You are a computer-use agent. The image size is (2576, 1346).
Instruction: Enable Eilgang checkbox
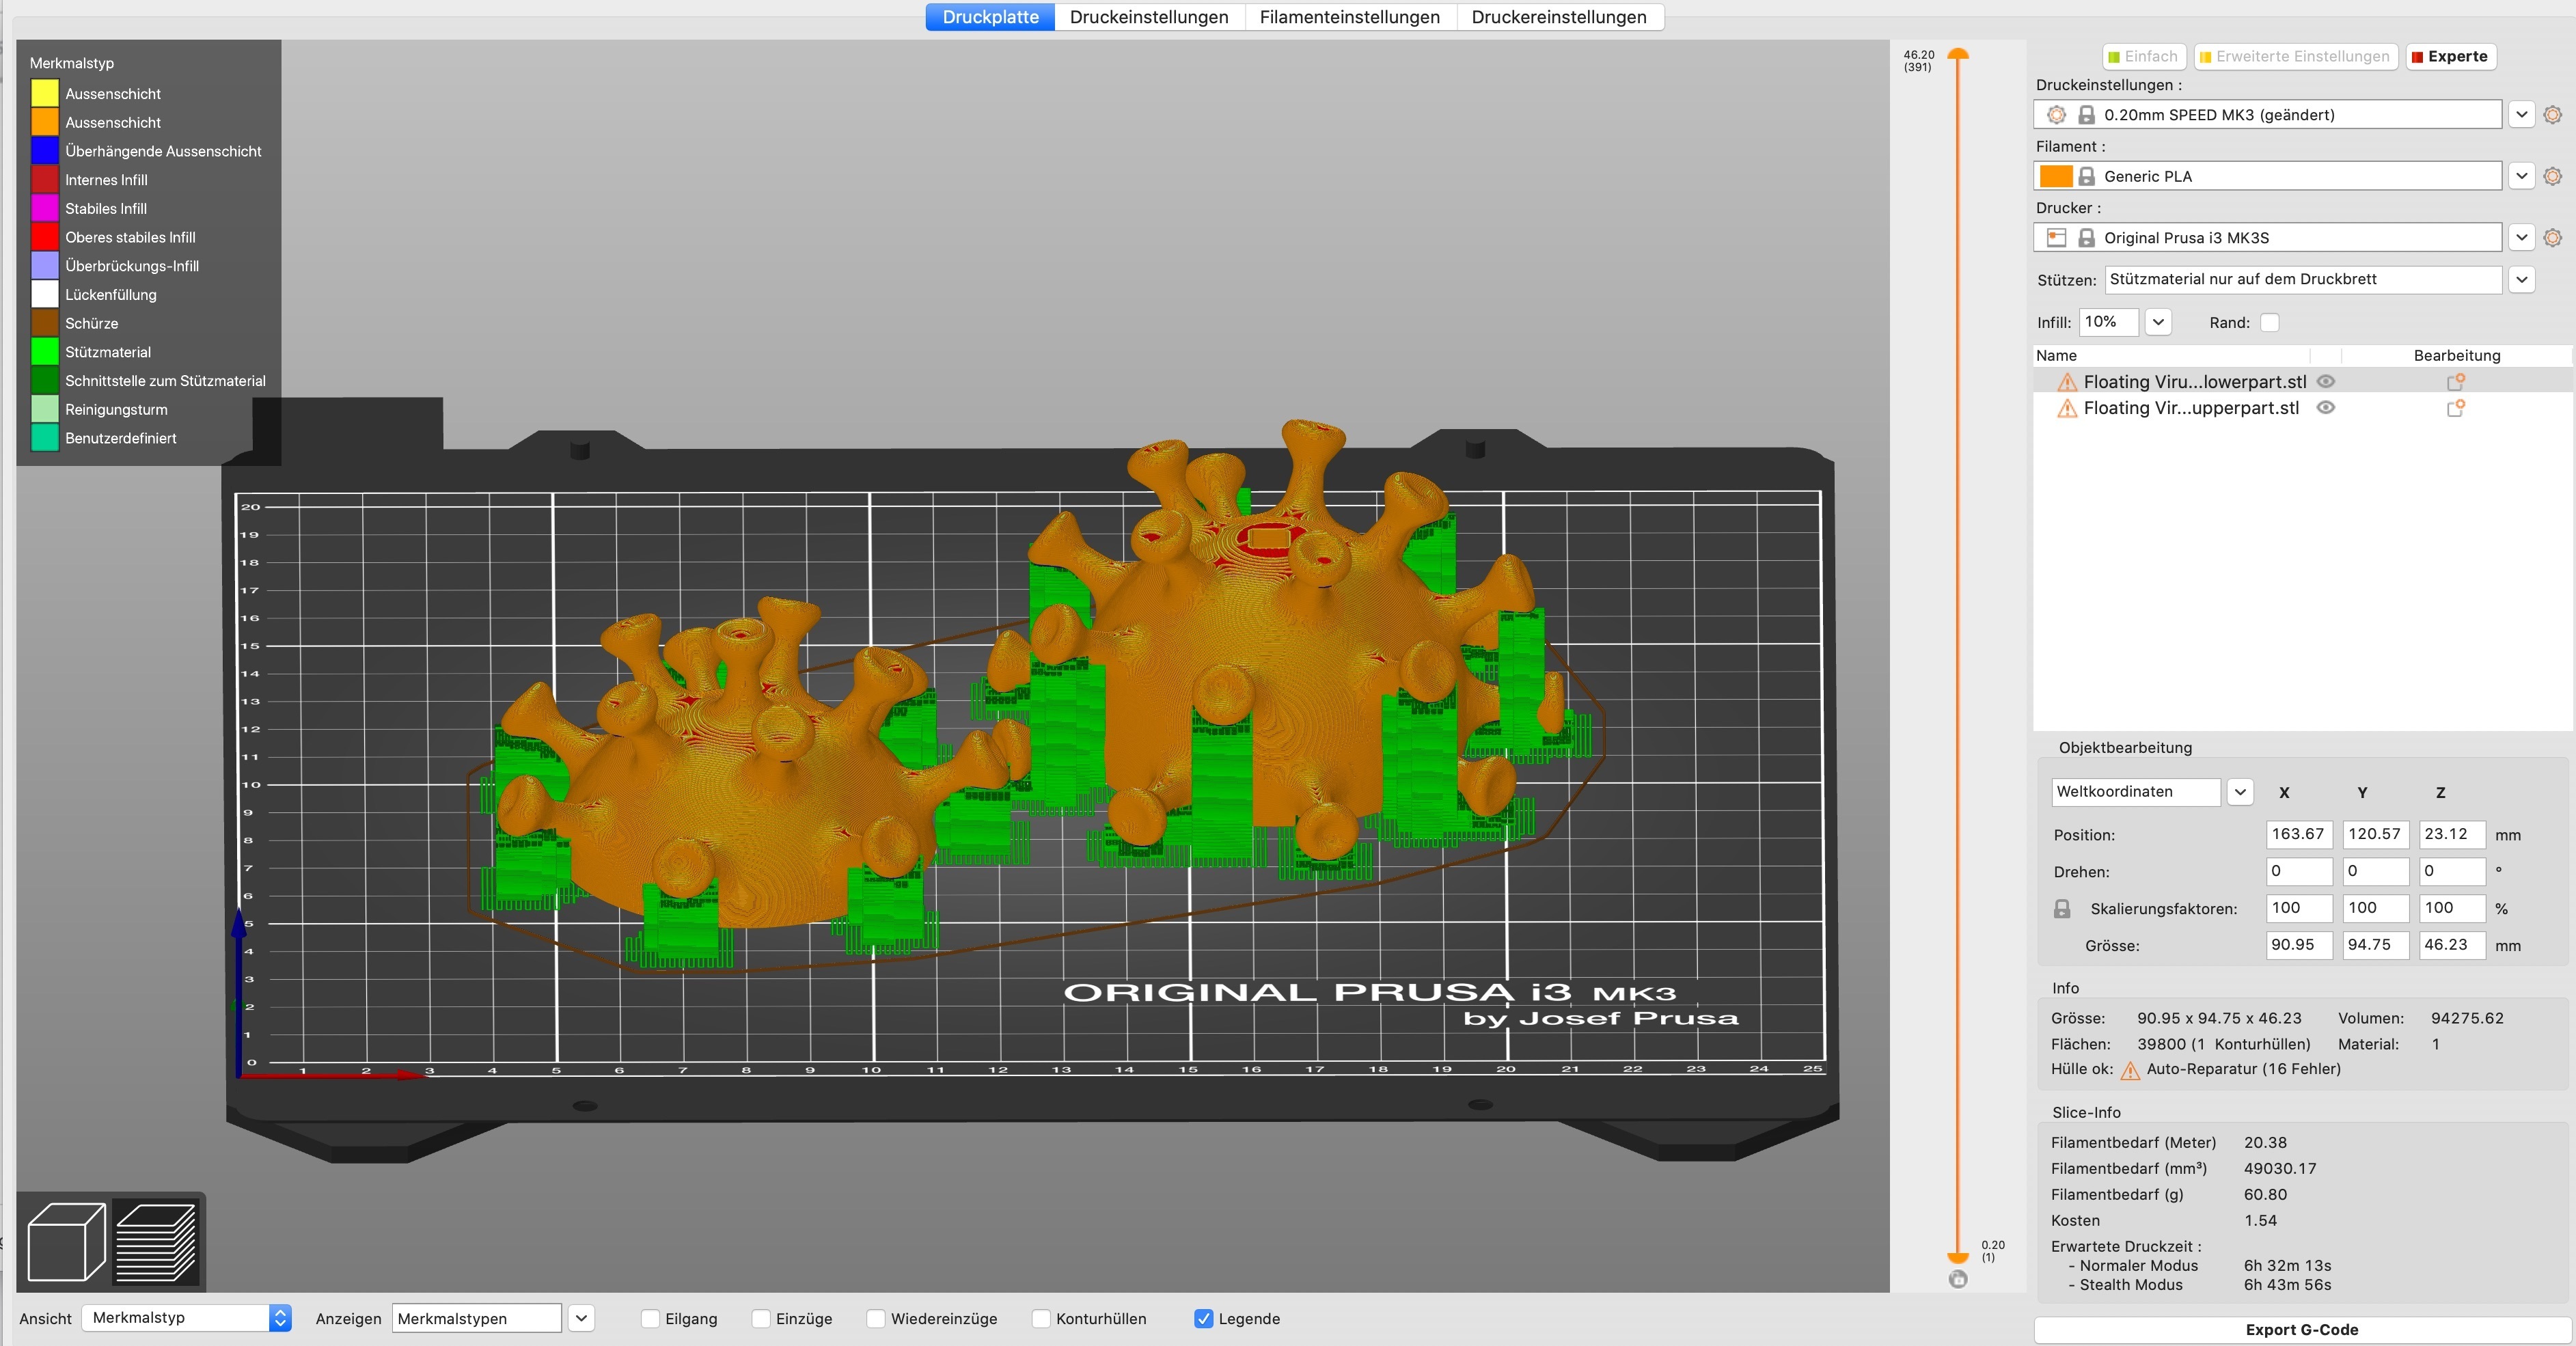tap(650, 1319)
